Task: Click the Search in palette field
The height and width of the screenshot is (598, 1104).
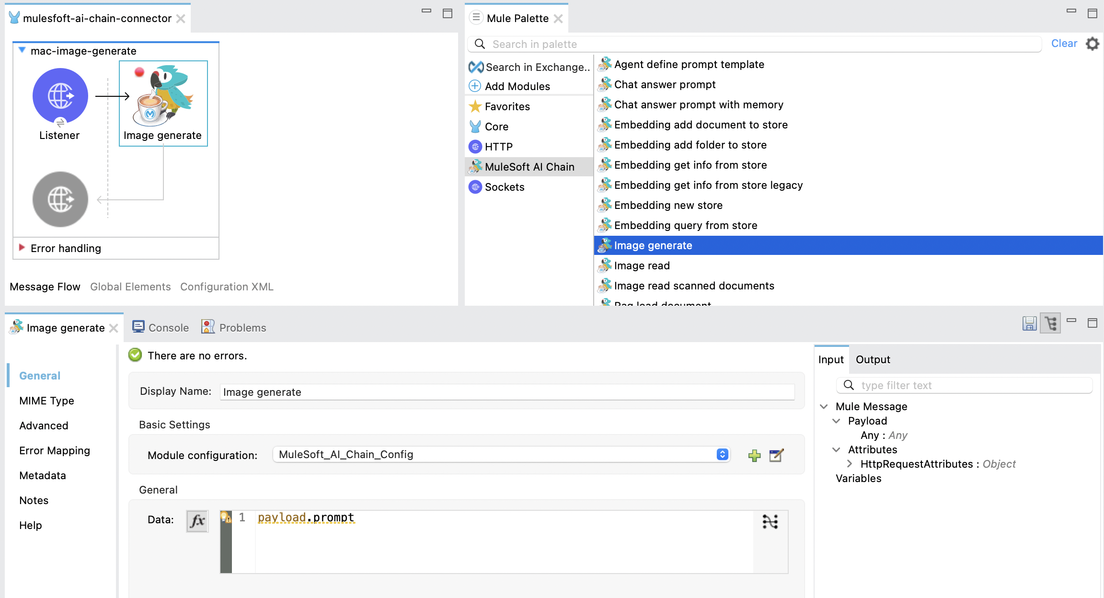Action: tap(754, 44)
